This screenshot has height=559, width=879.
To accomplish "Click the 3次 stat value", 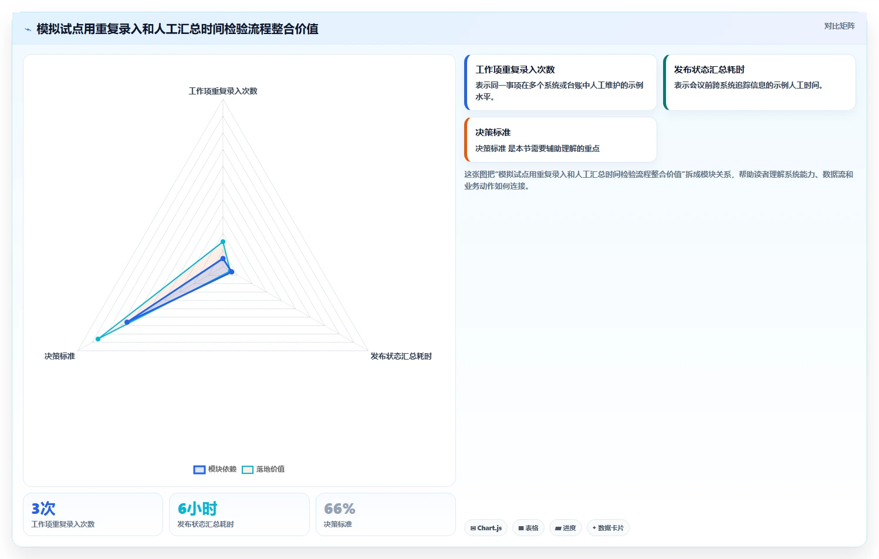I will 43,509.
